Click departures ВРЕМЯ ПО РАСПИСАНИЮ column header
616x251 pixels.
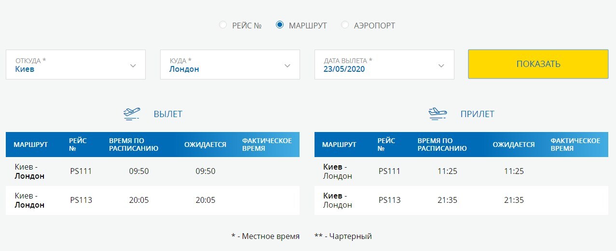point(134,145)
